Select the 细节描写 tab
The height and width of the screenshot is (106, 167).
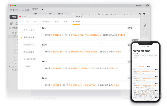point(76,22)
